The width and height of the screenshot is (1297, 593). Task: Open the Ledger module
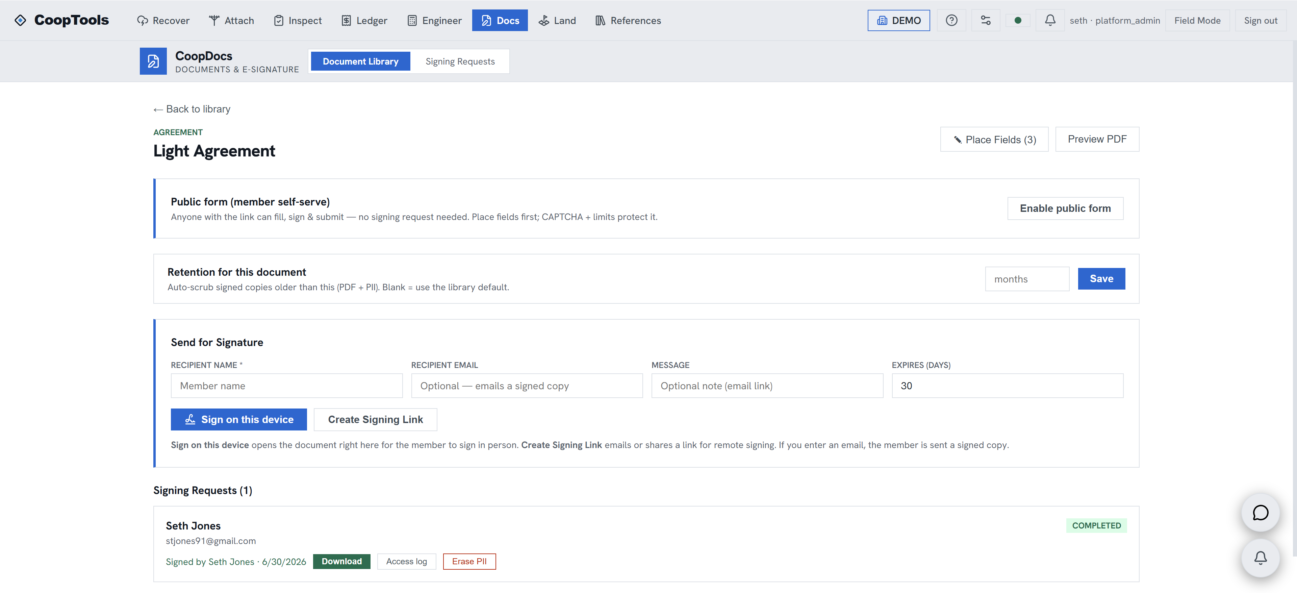point(364,21)
